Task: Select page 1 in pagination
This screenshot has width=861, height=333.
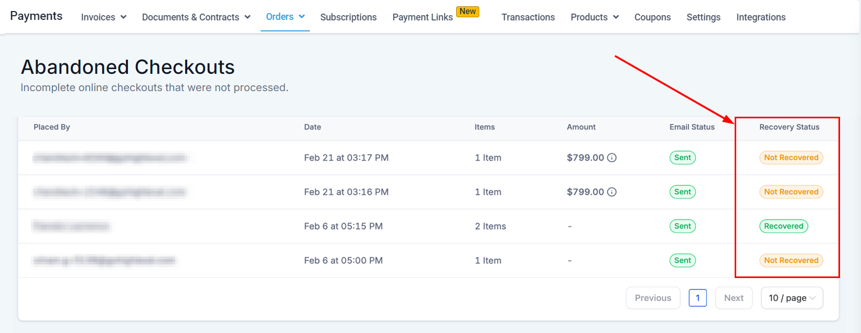Action: tap(697, 298)
